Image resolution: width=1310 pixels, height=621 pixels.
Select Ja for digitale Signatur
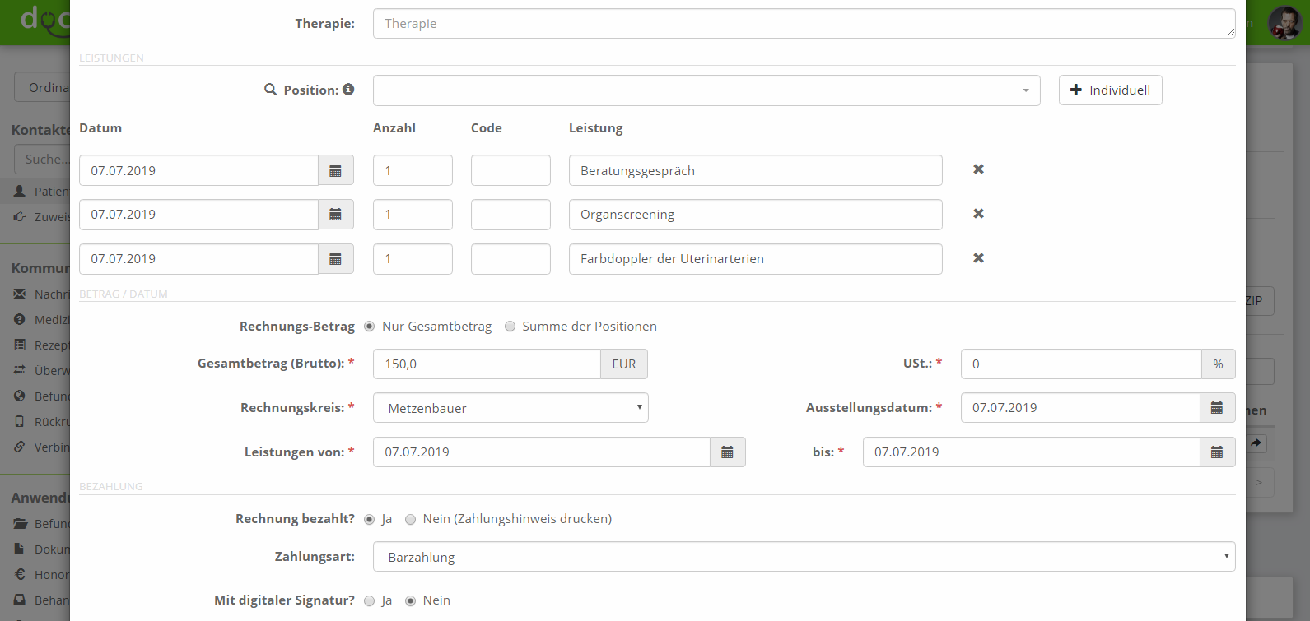(x=369, y=600)
